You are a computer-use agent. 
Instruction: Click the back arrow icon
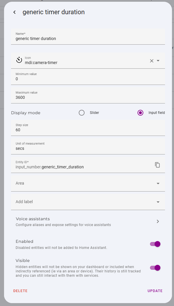pyautogui.click(x=14, y=12)
